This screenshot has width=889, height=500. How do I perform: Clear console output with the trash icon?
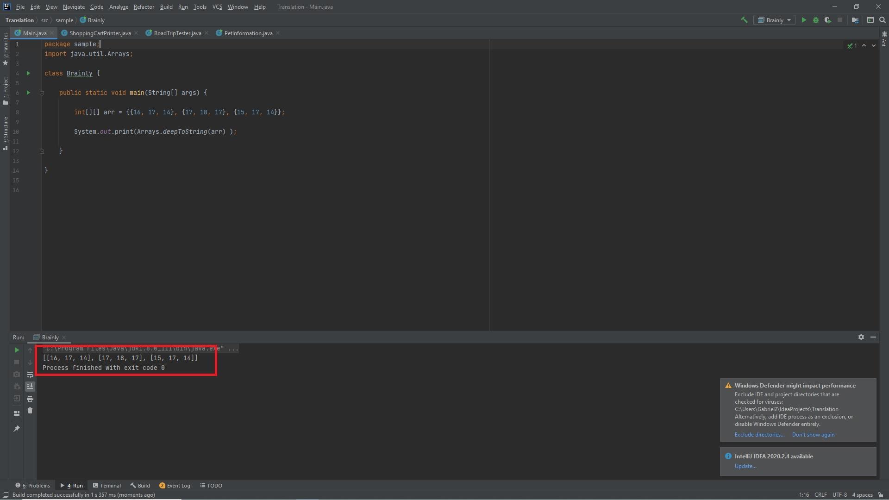pyautogui.click(x=30, y=411)
